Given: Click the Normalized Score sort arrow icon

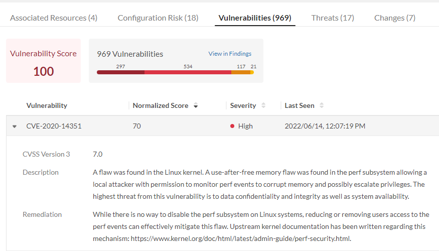Looking at the screenshot, I should tap(196, 106).
